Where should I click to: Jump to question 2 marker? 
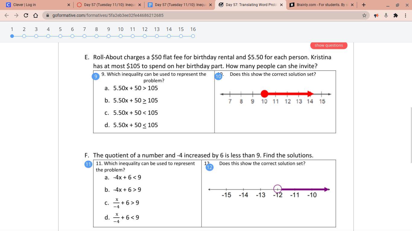click(x=24, y=36)
